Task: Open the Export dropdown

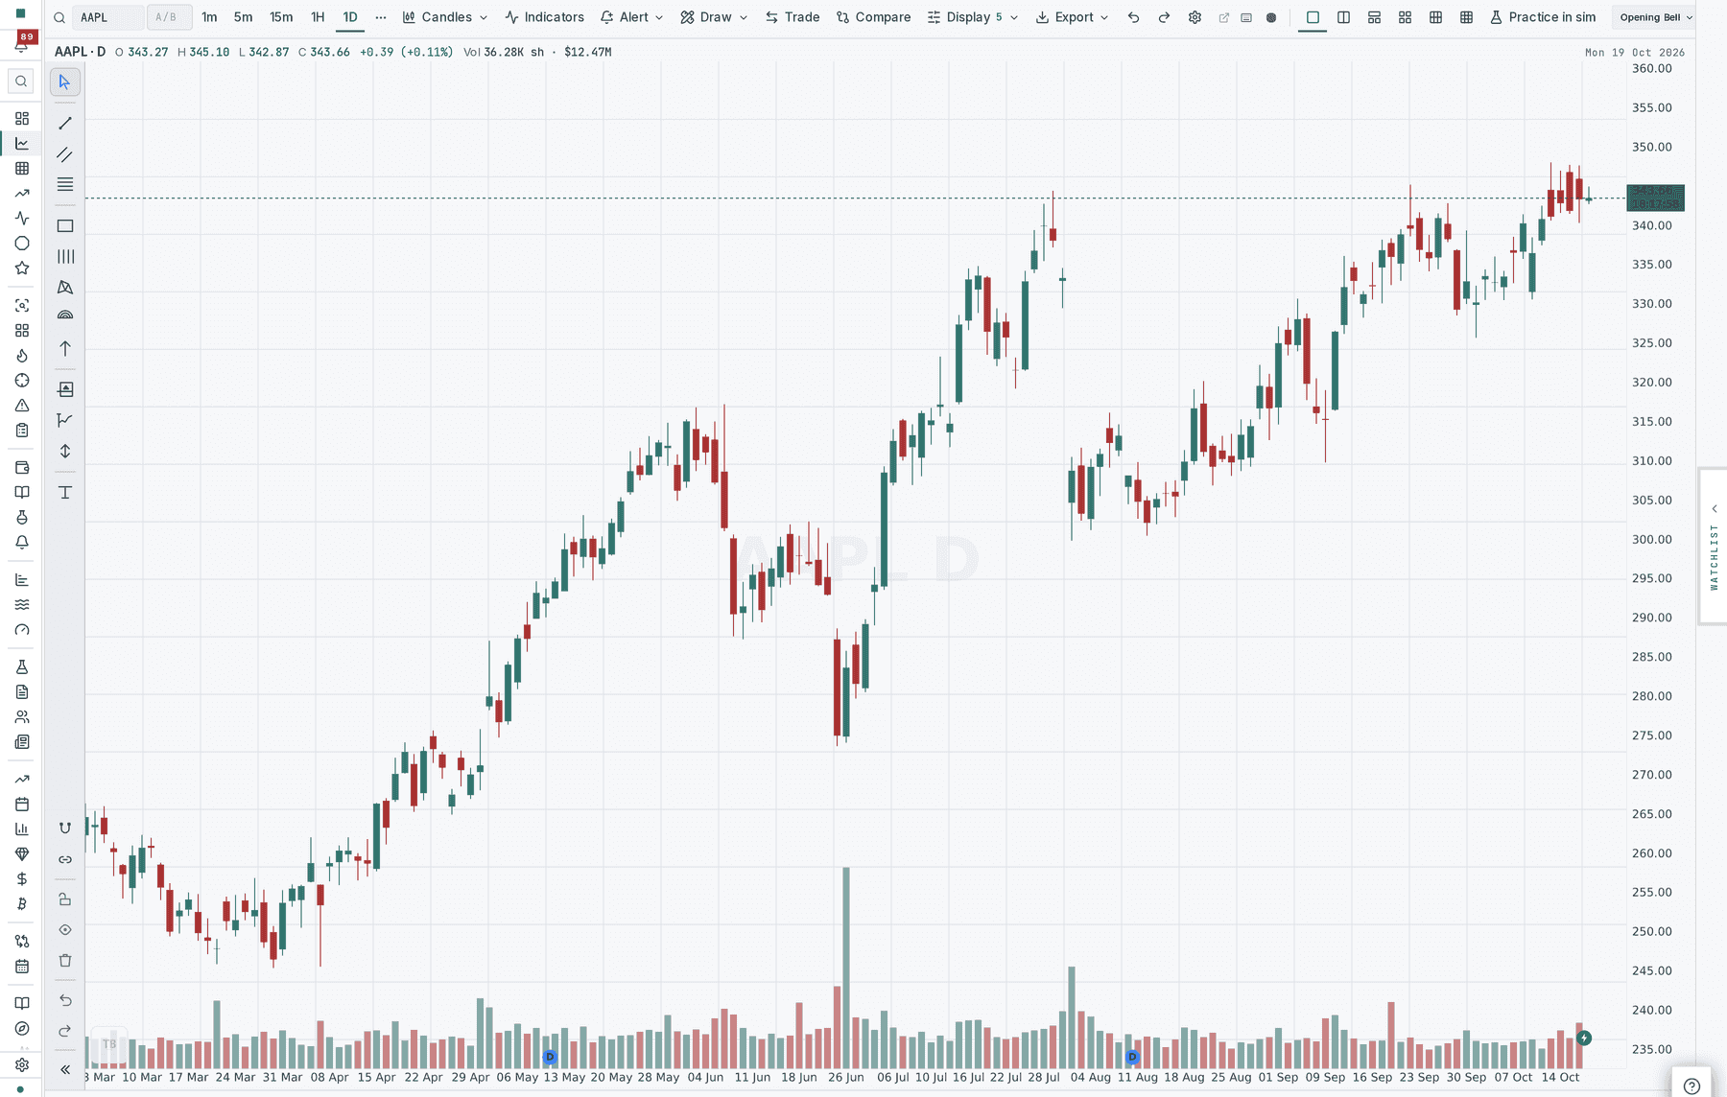Action: pos(1072,17)
